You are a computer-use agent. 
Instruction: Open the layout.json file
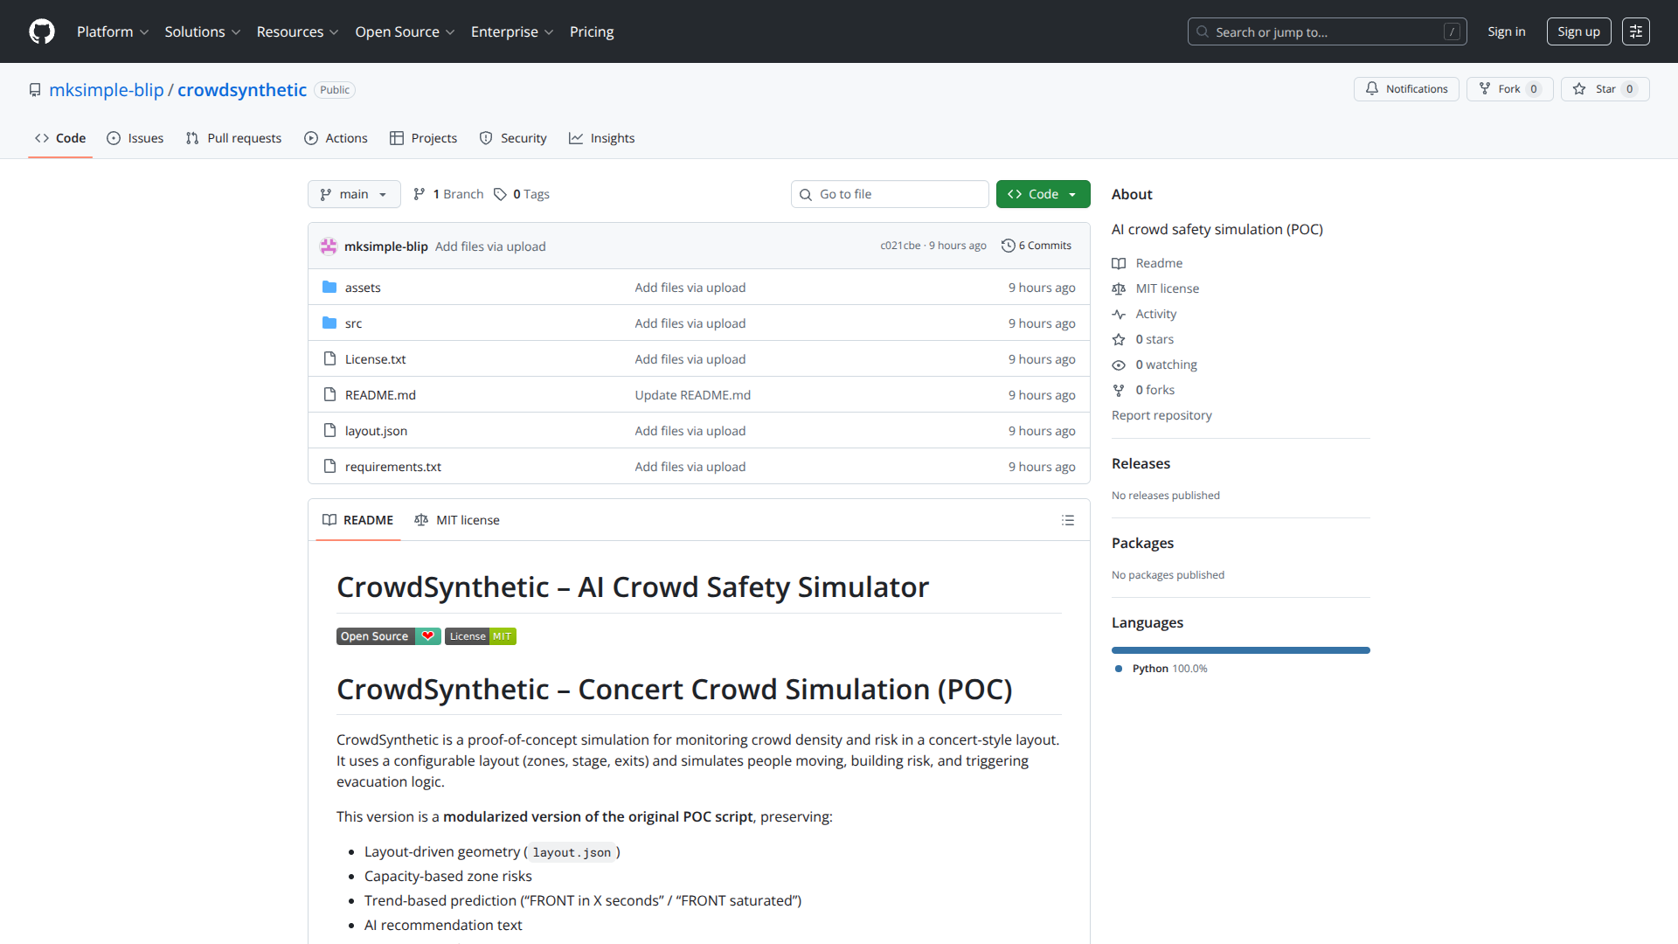(x=376, y=431)
